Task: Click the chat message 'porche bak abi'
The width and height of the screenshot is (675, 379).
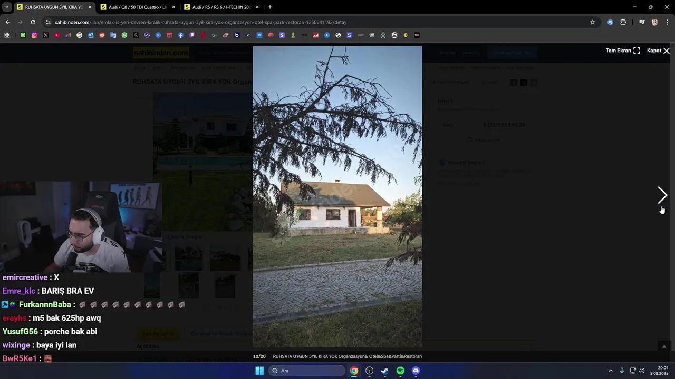Action: point(71,332)
